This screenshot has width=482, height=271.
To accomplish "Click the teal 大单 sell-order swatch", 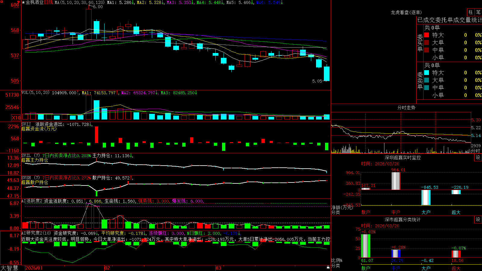I will [427, 80].
